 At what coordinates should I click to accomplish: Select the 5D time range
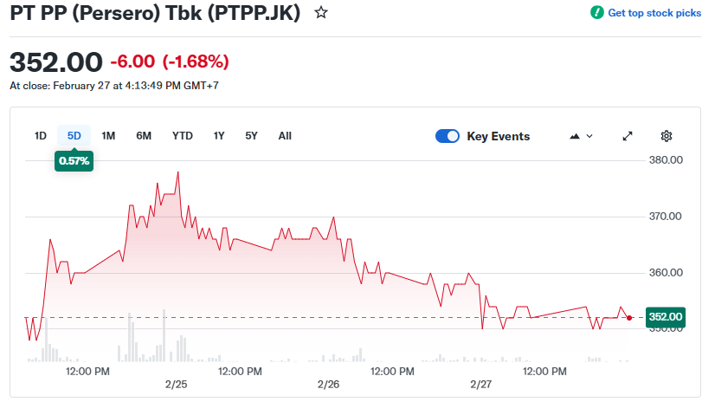click(x=74, y=136)
